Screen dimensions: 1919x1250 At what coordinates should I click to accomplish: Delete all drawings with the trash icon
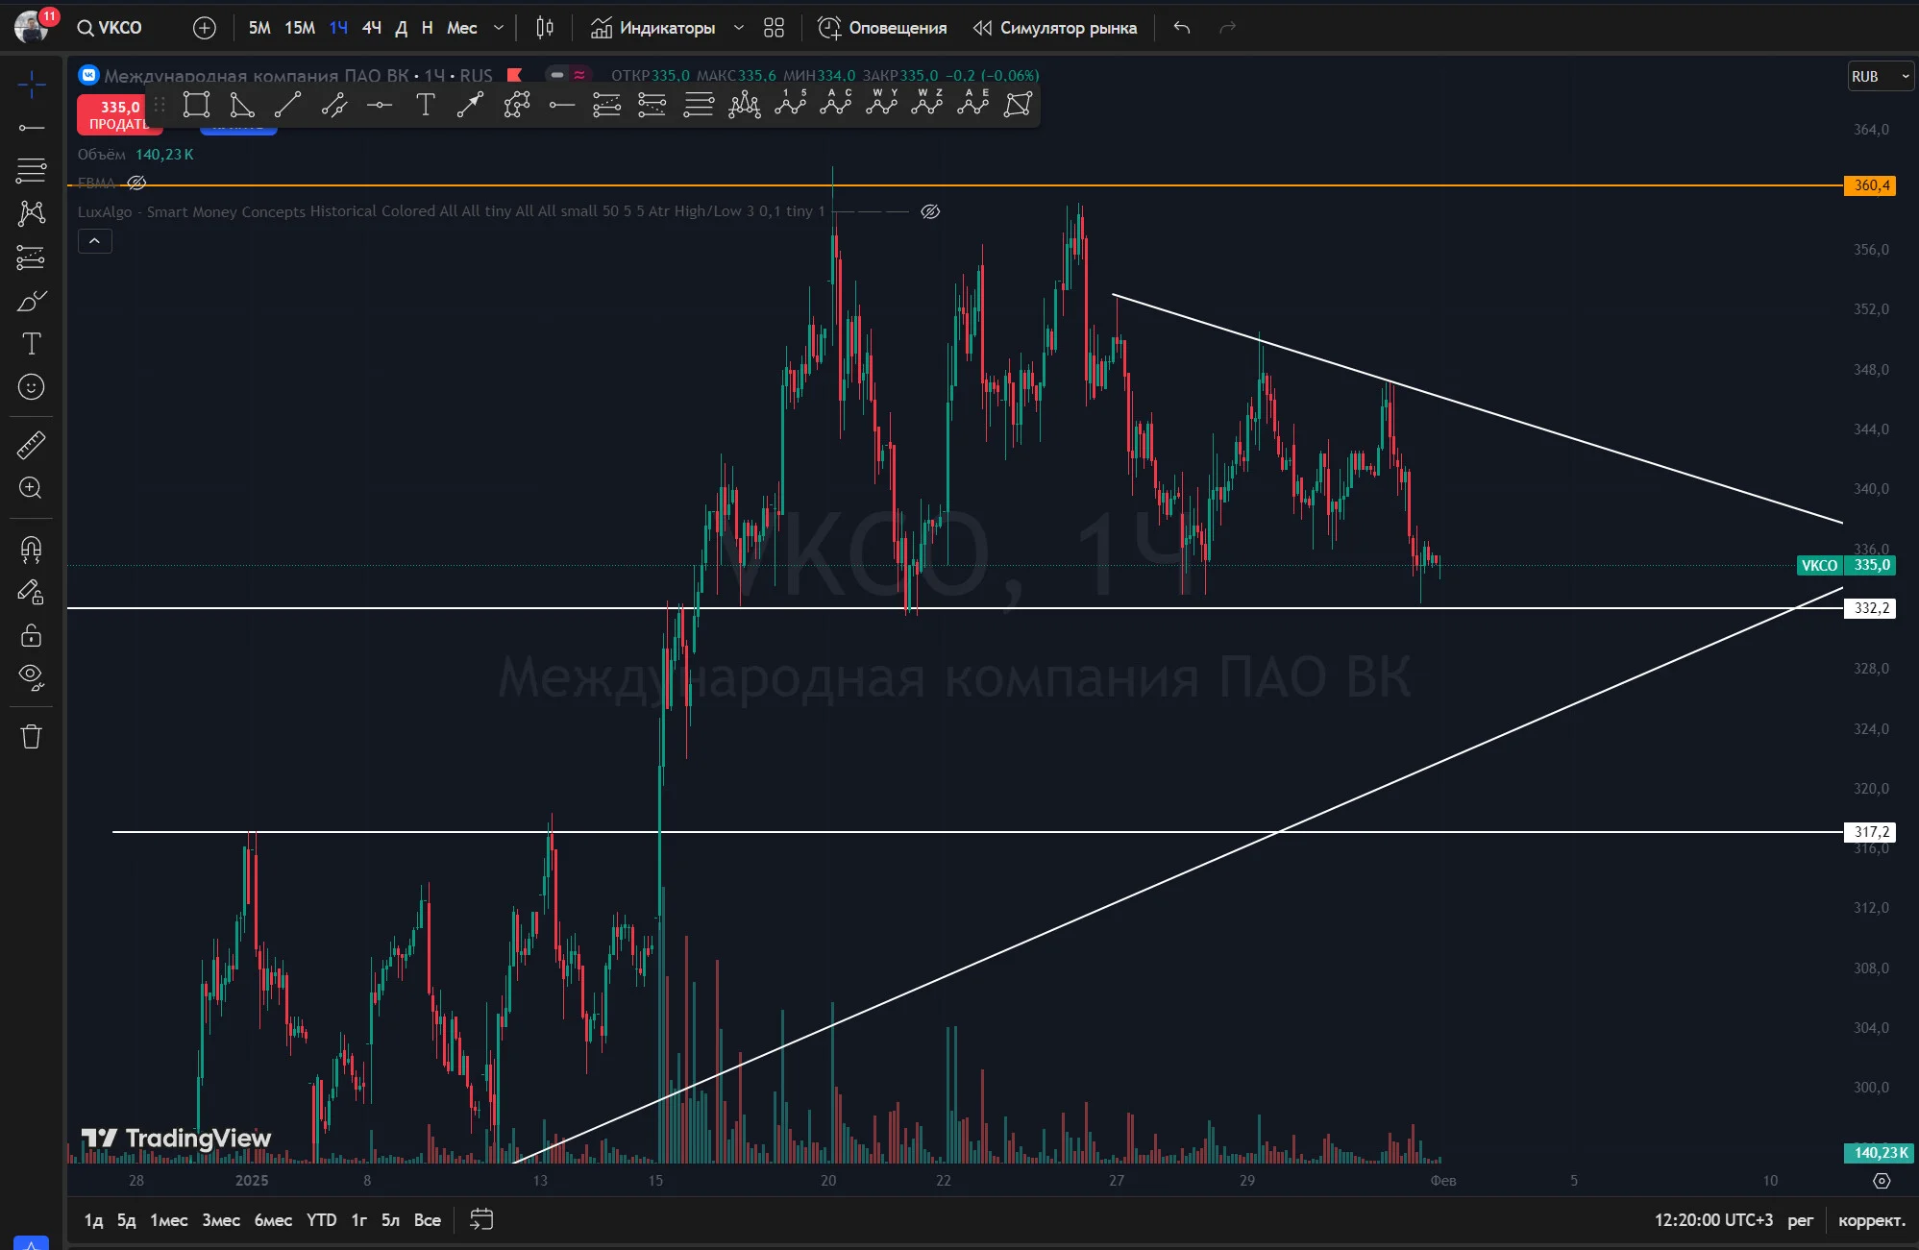[32, 737]
